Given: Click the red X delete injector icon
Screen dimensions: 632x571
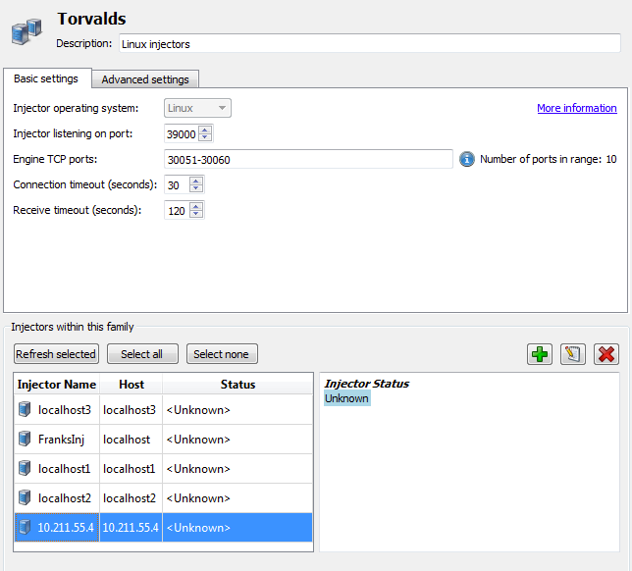Looking at the screenshot, I should click(606, 354).
